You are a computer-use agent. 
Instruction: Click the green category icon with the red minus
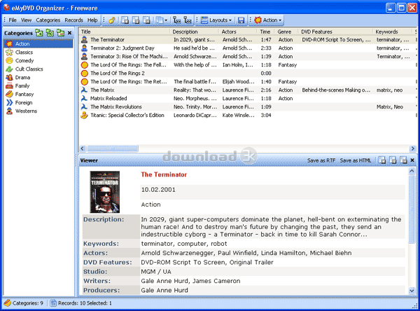(x=60, y=33)
